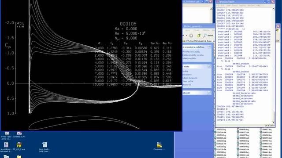This screenshot has width=282, height=158.
Task: Open Windows menu in Python Shell
Action: point(251,6)
